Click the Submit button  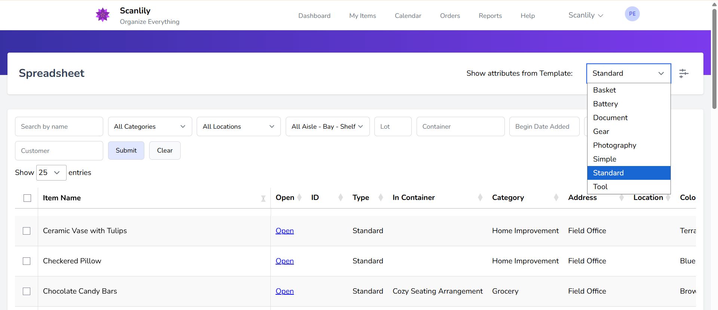tap(126, 150)
